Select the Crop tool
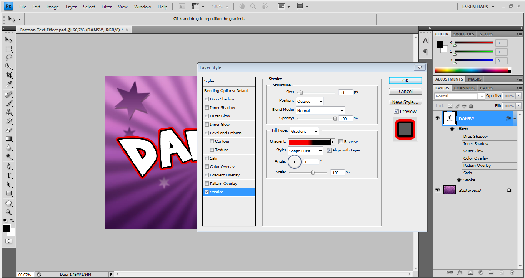 pyautogui.click(x=8, y=75)
